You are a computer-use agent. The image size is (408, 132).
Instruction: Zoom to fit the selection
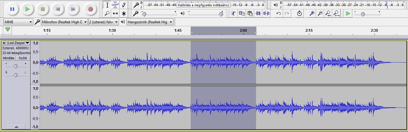(x=328, y=14)
